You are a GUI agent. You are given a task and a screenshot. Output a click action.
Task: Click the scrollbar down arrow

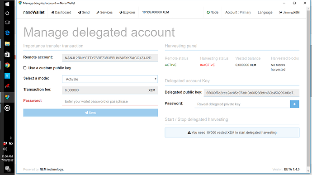[308, 171]
